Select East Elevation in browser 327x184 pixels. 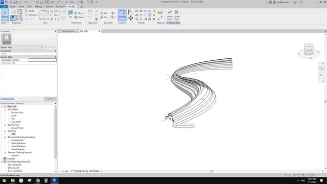click(17, 141)
